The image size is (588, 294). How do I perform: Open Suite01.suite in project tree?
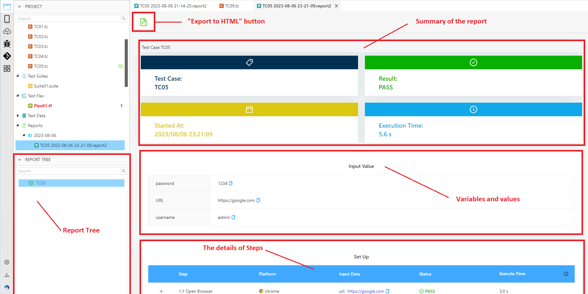(x=46, y=86)
